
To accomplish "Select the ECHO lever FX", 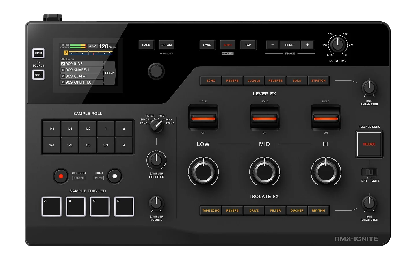I will click(211, 80).
